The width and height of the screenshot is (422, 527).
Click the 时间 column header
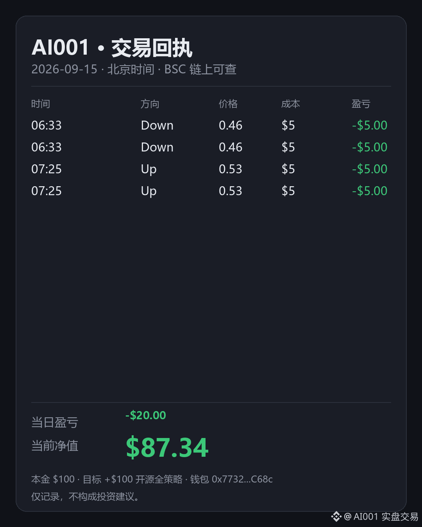tap(41, 104)
